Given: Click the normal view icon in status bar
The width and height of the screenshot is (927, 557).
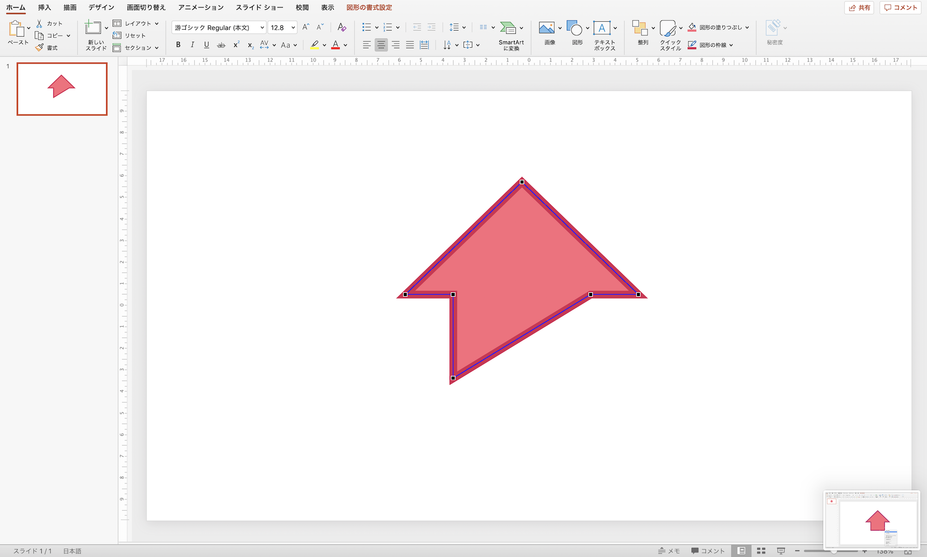Looking at the screenshot, I should (742, 551).
